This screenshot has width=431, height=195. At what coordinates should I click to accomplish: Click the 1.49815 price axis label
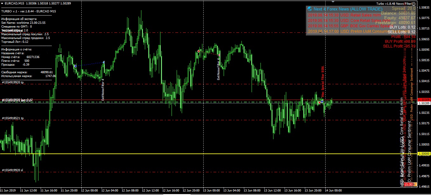point(424,186)
